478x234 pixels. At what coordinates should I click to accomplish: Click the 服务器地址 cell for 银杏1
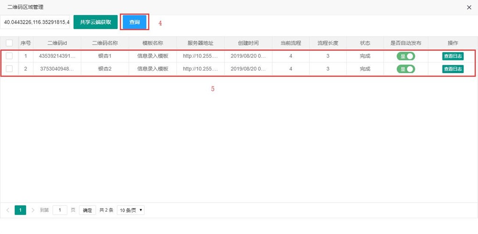click(x=200, y=56)
